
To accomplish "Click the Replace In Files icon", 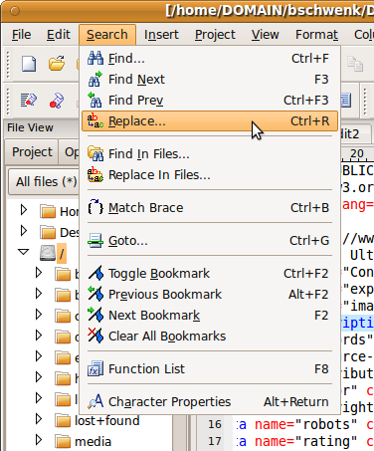I will (x=95, y=175).
